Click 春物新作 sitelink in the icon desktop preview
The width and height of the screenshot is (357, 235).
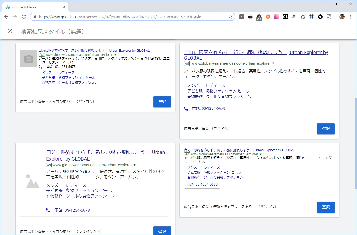48,83
